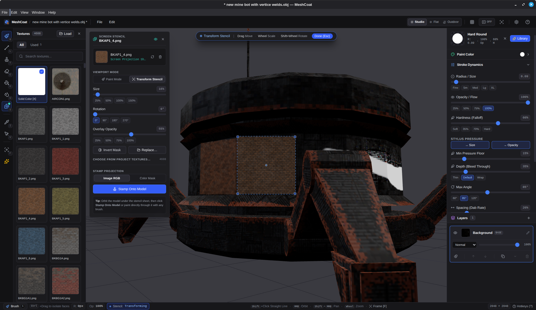This screenshot has width=536, height=310.
Task: Hide the Background layer
Action: pyautogui.click(x=455, y=233)
